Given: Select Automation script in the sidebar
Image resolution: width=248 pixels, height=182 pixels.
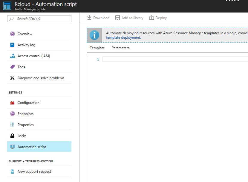Looking at the screenshot, I should point(32,147).
